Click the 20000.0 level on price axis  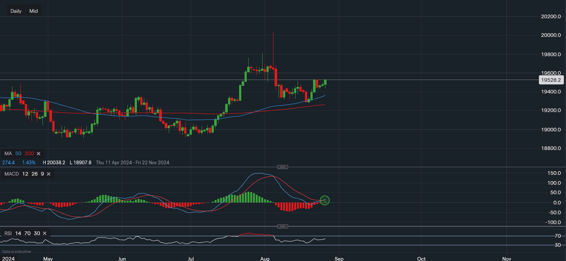551,35
